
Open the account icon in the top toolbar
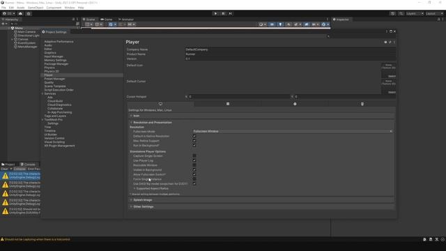coord(4,13)
